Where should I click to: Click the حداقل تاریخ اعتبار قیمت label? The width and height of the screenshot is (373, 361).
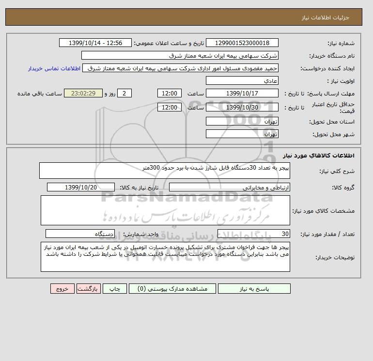[333, 108]
